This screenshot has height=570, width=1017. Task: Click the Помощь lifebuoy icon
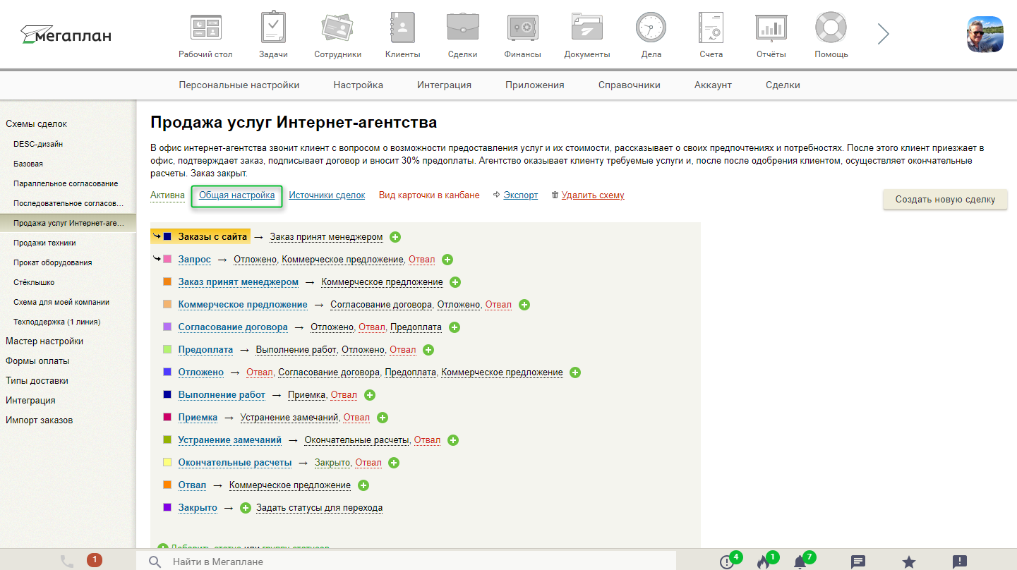click(831, 29)
